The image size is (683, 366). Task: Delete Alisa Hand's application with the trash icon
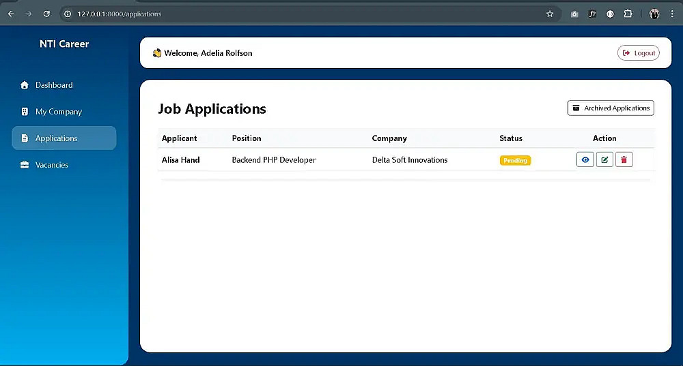[624, 159]
